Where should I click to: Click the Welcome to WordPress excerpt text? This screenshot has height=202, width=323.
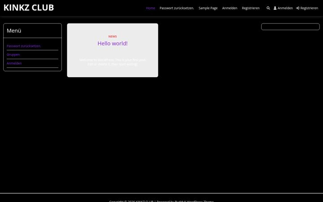(113, 62)
